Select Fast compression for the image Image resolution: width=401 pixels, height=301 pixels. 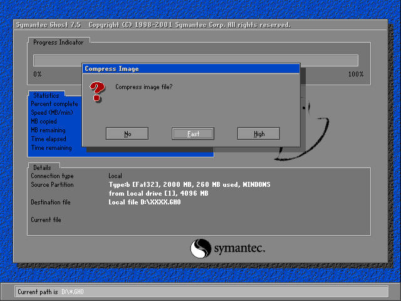(x=193, y=134)
